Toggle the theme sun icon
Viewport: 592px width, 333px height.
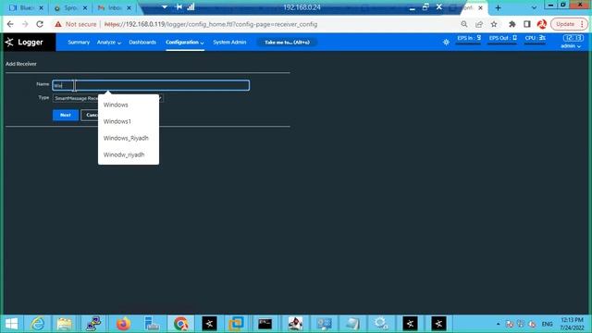(x=446, y=43)
